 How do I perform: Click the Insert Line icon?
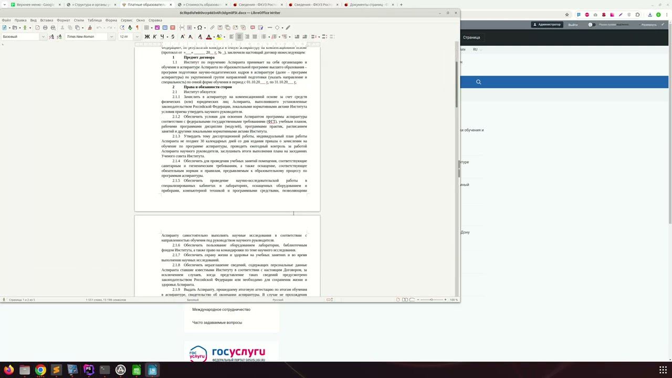270,27
